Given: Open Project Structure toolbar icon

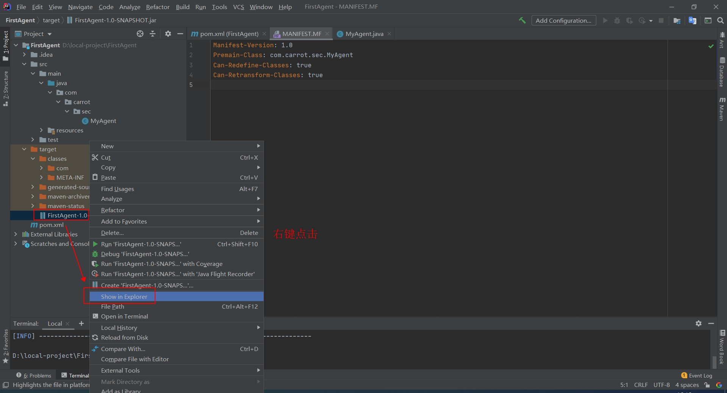Looking at the screenshot, I should point(677,20).
